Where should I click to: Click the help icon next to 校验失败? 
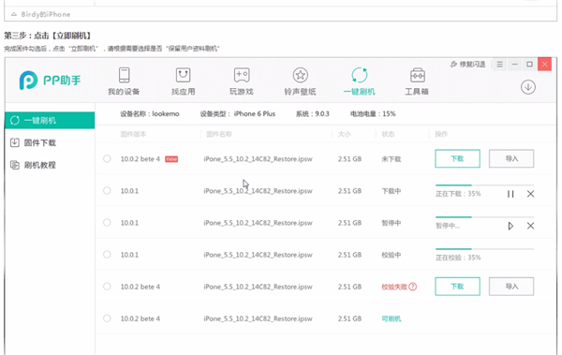pos(413,287)
